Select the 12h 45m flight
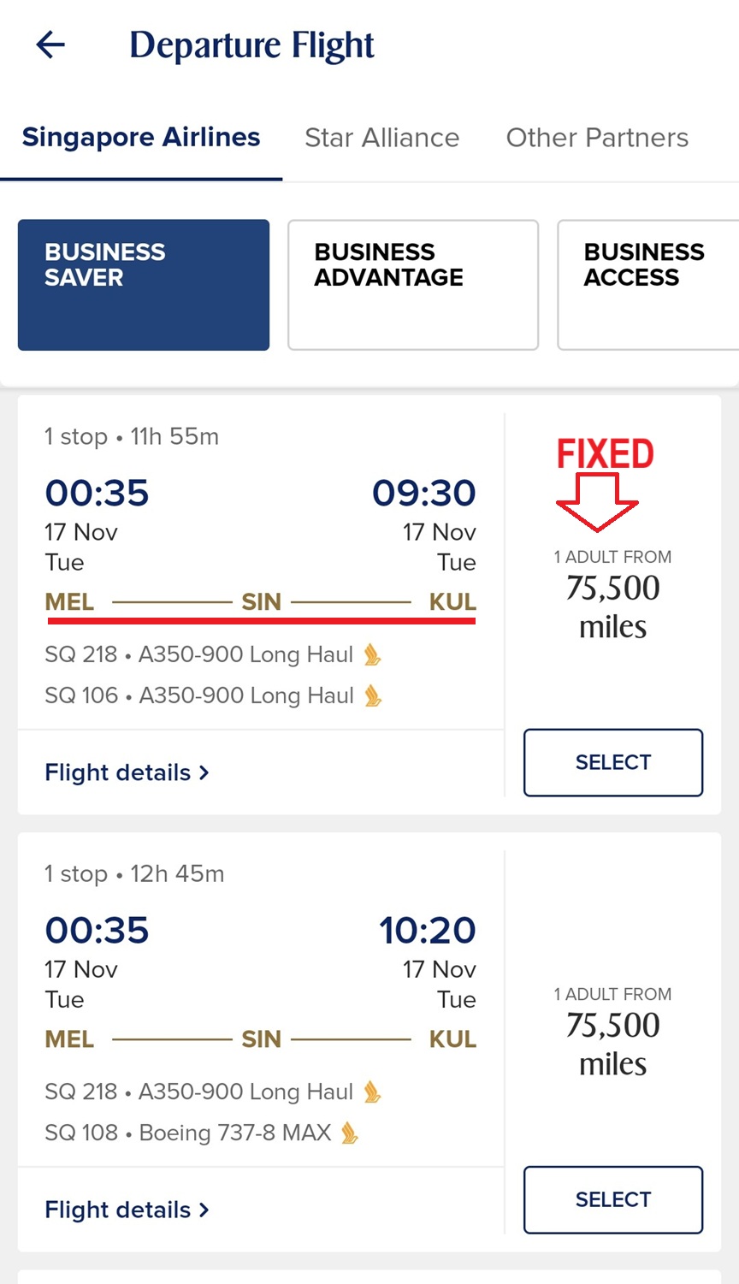This screenshot has height=1284, width=739. 612,1199
